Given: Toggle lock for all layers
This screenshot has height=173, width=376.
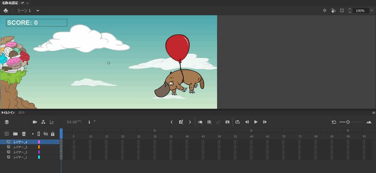Looking at the screenshot, I should tap(53, 134).
